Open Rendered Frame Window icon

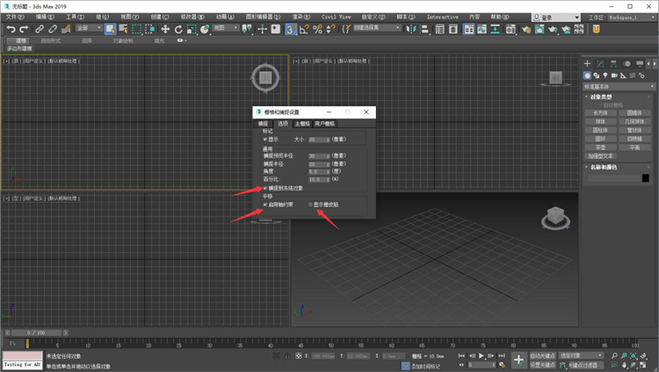540,29
